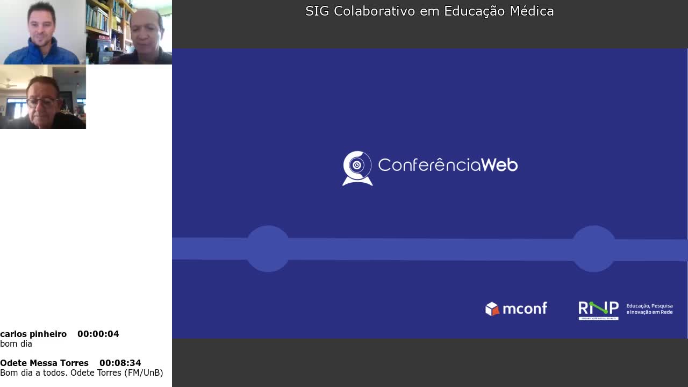Click the 'ConferênciaWeb' wordmark text
This screenshot has width=688, height=387.
448,164
